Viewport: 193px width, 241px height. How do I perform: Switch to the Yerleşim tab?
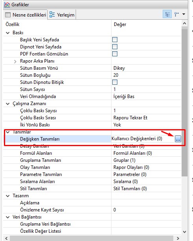pyautogui.click(x=62, y=15)
